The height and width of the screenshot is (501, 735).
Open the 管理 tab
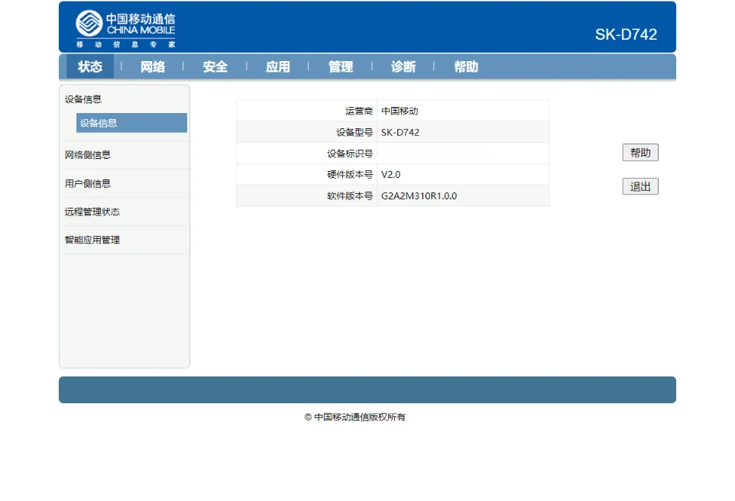coord(341,67)
